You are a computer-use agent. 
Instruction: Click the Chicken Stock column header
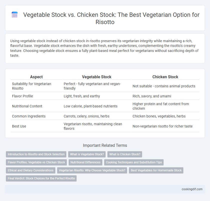[x=165, y=77]
